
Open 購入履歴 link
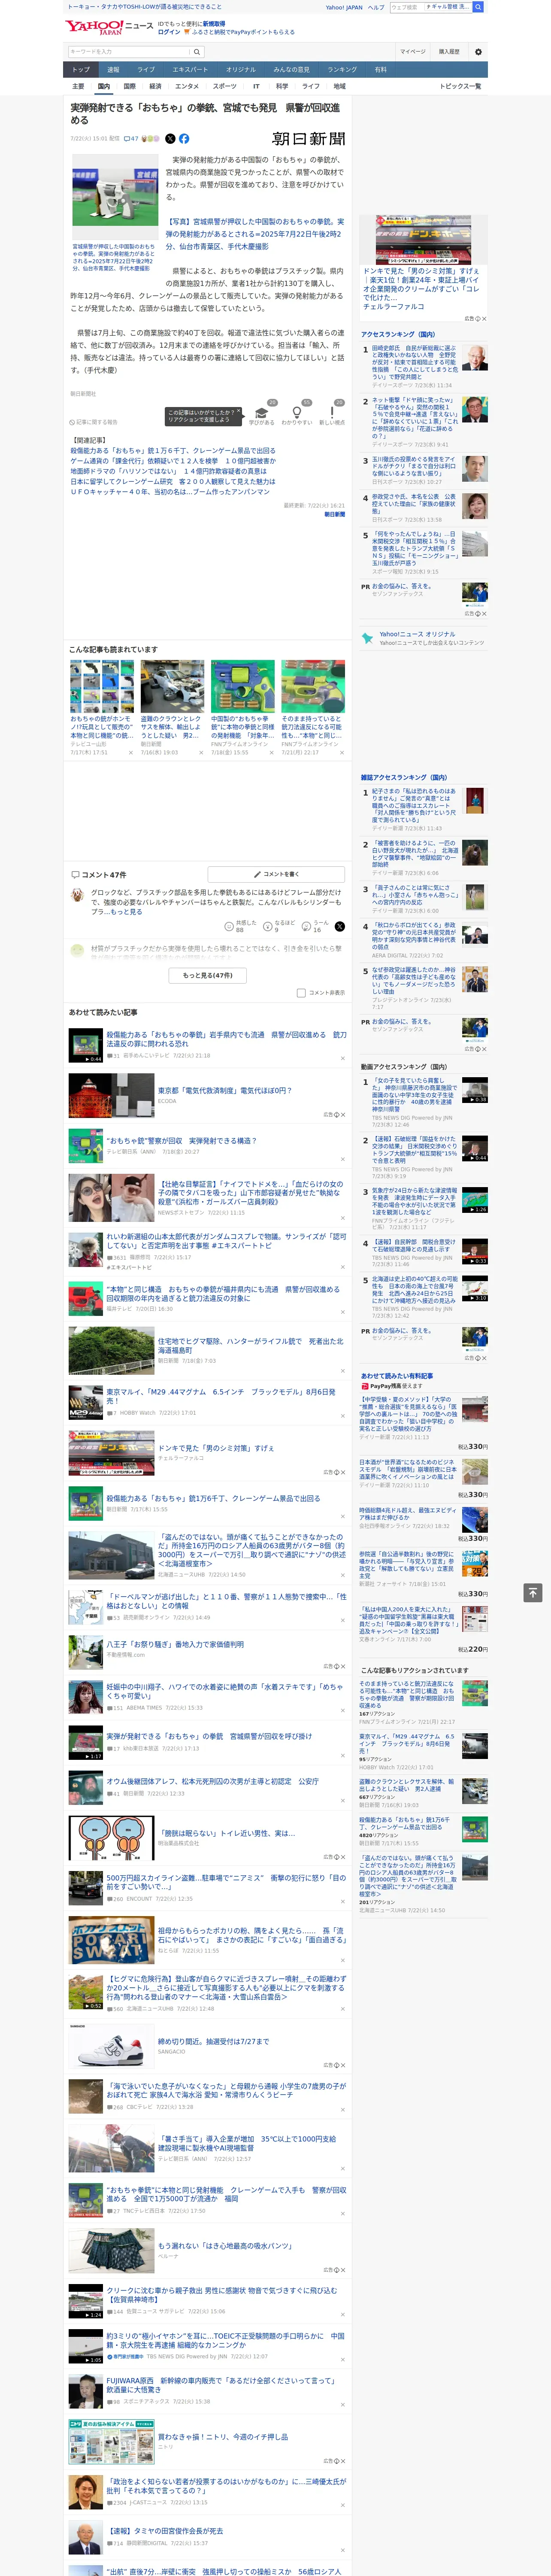click(x=449, y=52)
